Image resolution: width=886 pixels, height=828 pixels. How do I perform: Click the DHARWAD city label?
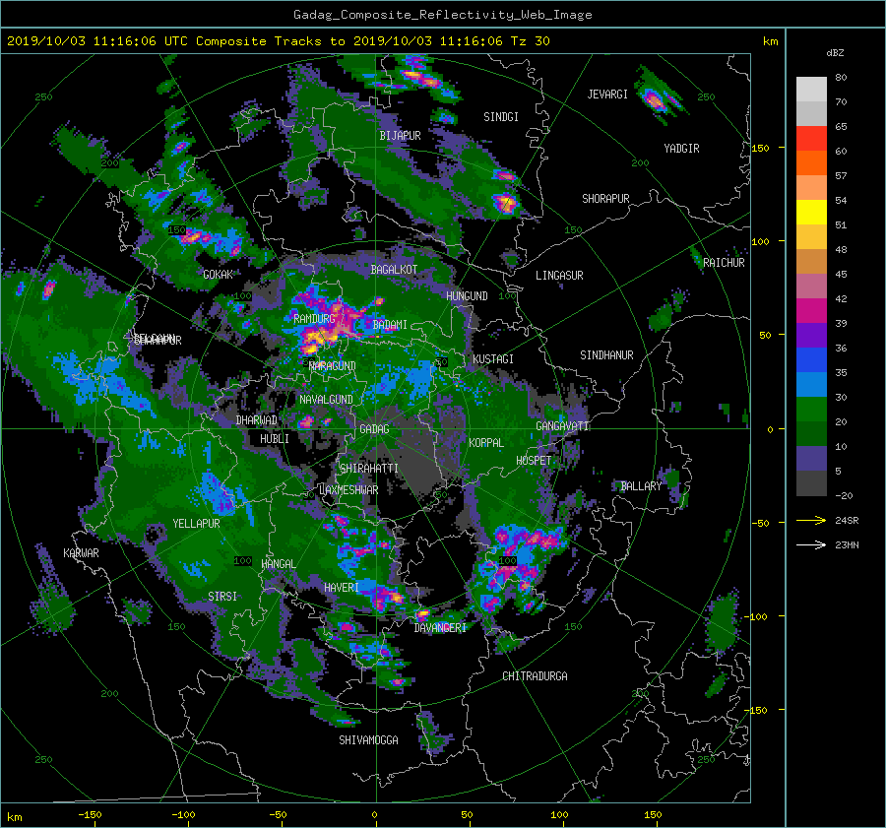point(257,420)
